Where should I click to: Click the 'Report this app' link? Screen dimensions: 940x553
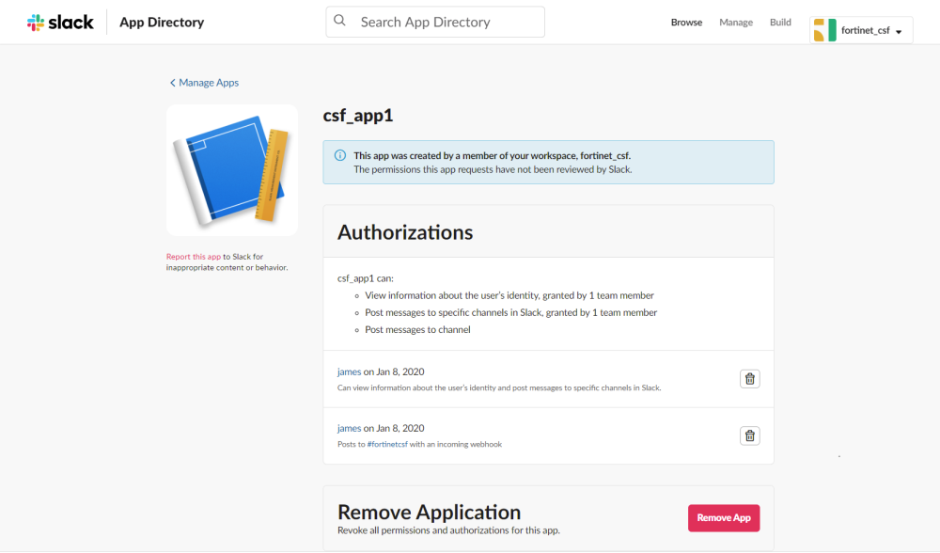(x=193, y=257)
